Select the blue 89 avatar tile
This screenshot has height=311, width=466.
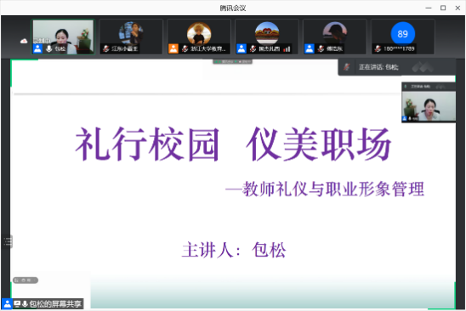pyautogui.click(x=403, y=34)
